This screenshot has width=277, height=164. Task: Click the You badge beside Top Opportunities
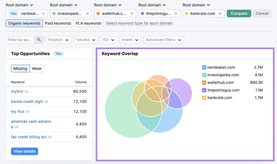pyautogui.click(x=58, y=53)
